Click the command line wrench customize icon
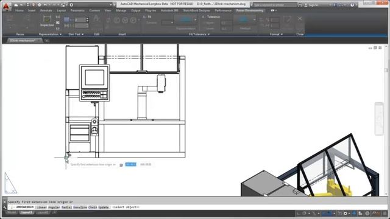 [4, 207]
